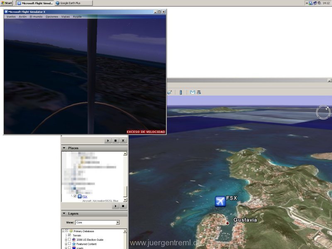The height and width of the screenshot is (249, 332).
Task: Uncheck the FSX checkbox in Places
Action: tap(75, 196)
